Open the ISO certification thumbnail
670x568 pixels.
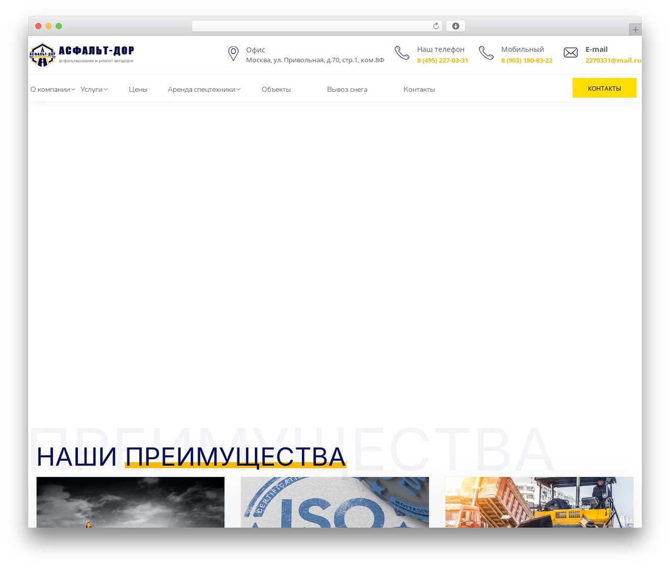(x=335, y=502)
